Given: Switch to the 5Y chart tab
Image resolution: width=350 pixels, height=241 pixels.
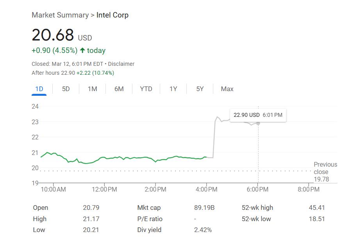Looking at the screenshot, I should pyautogui.click(x=200, y=89).
